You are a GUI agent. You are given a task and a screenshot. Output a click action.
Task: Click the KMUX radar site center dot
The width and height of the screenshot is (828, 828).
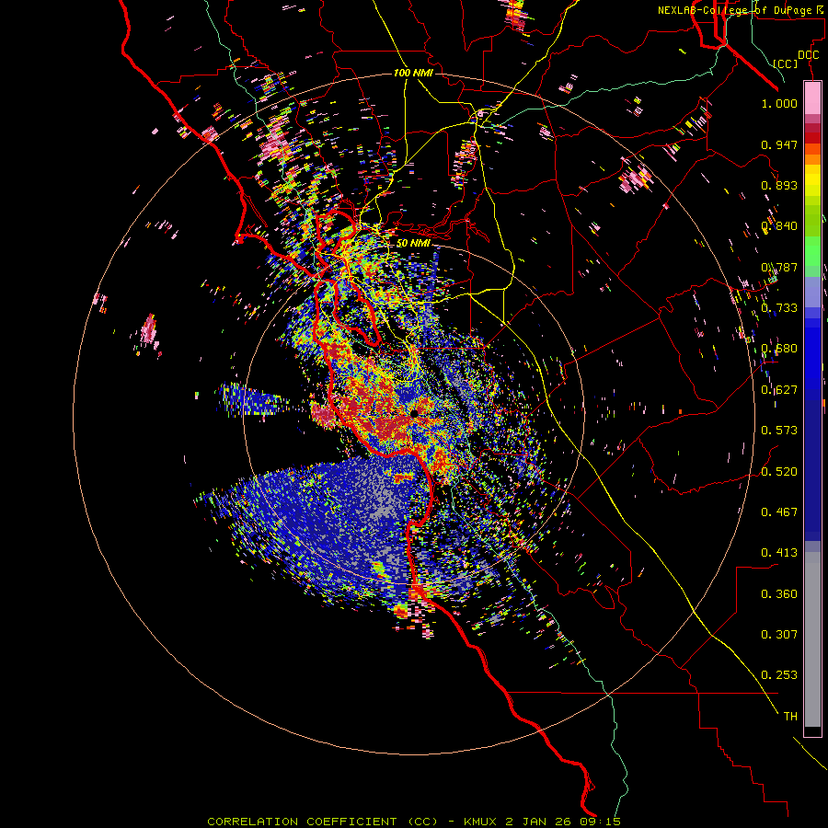pos(414,413)
